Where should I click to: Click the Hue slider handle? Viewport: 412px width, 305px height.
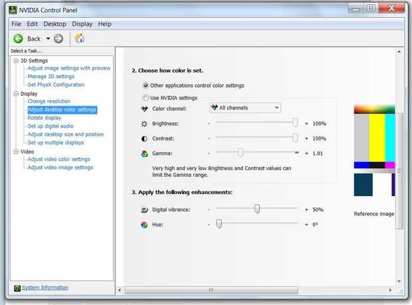pyautogui.click(x=219, y=223)
